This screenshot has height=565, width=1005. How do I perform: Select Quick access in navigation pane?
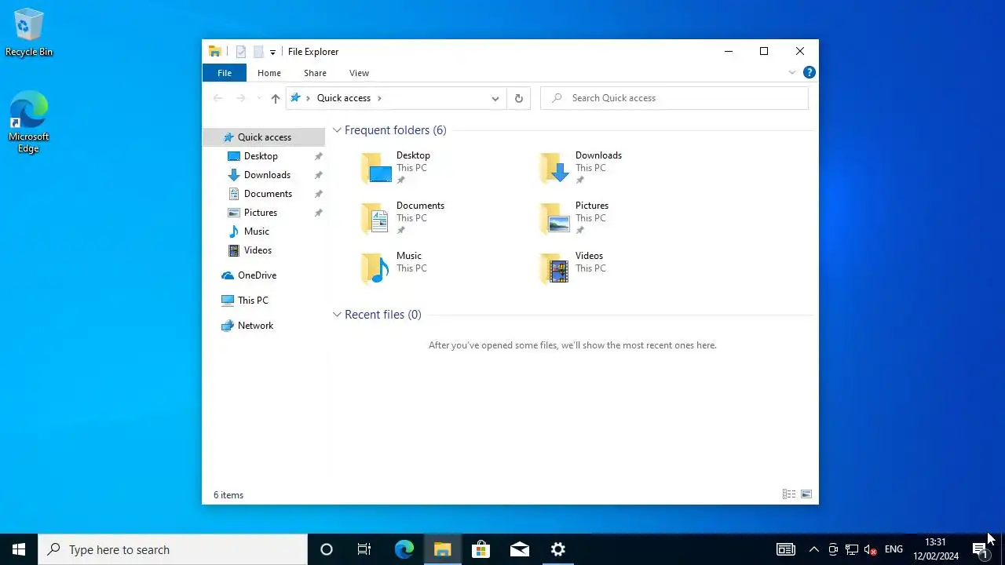(x=264, y=137)
